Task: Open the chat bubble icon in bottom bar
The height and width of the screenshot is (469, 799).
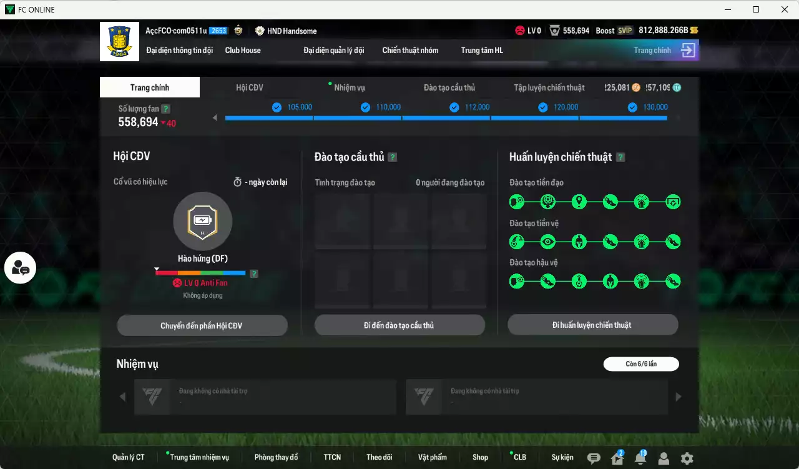Action: click(x=594, y=458)
